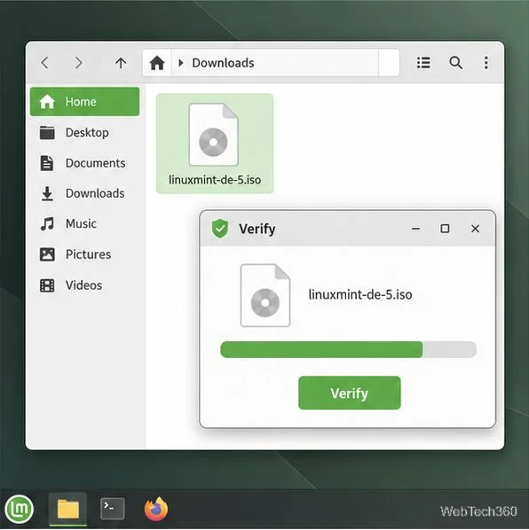This screenshot has height=530, width=529.
Task: Minimize the Verify dialog
Action: point(416,229)
